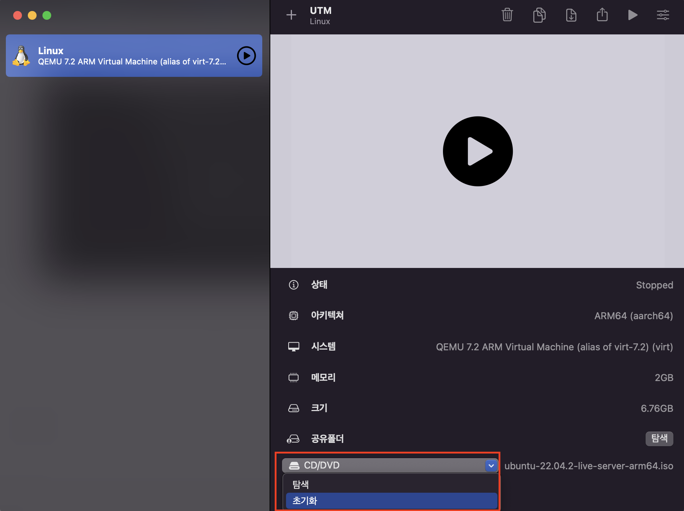Click the QEMU 7.2 system value in details

pos(555,347)
